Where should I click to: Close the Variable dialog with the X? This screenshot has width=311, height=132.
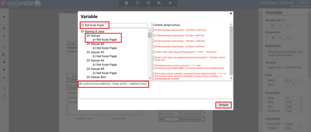pos(231,13)
